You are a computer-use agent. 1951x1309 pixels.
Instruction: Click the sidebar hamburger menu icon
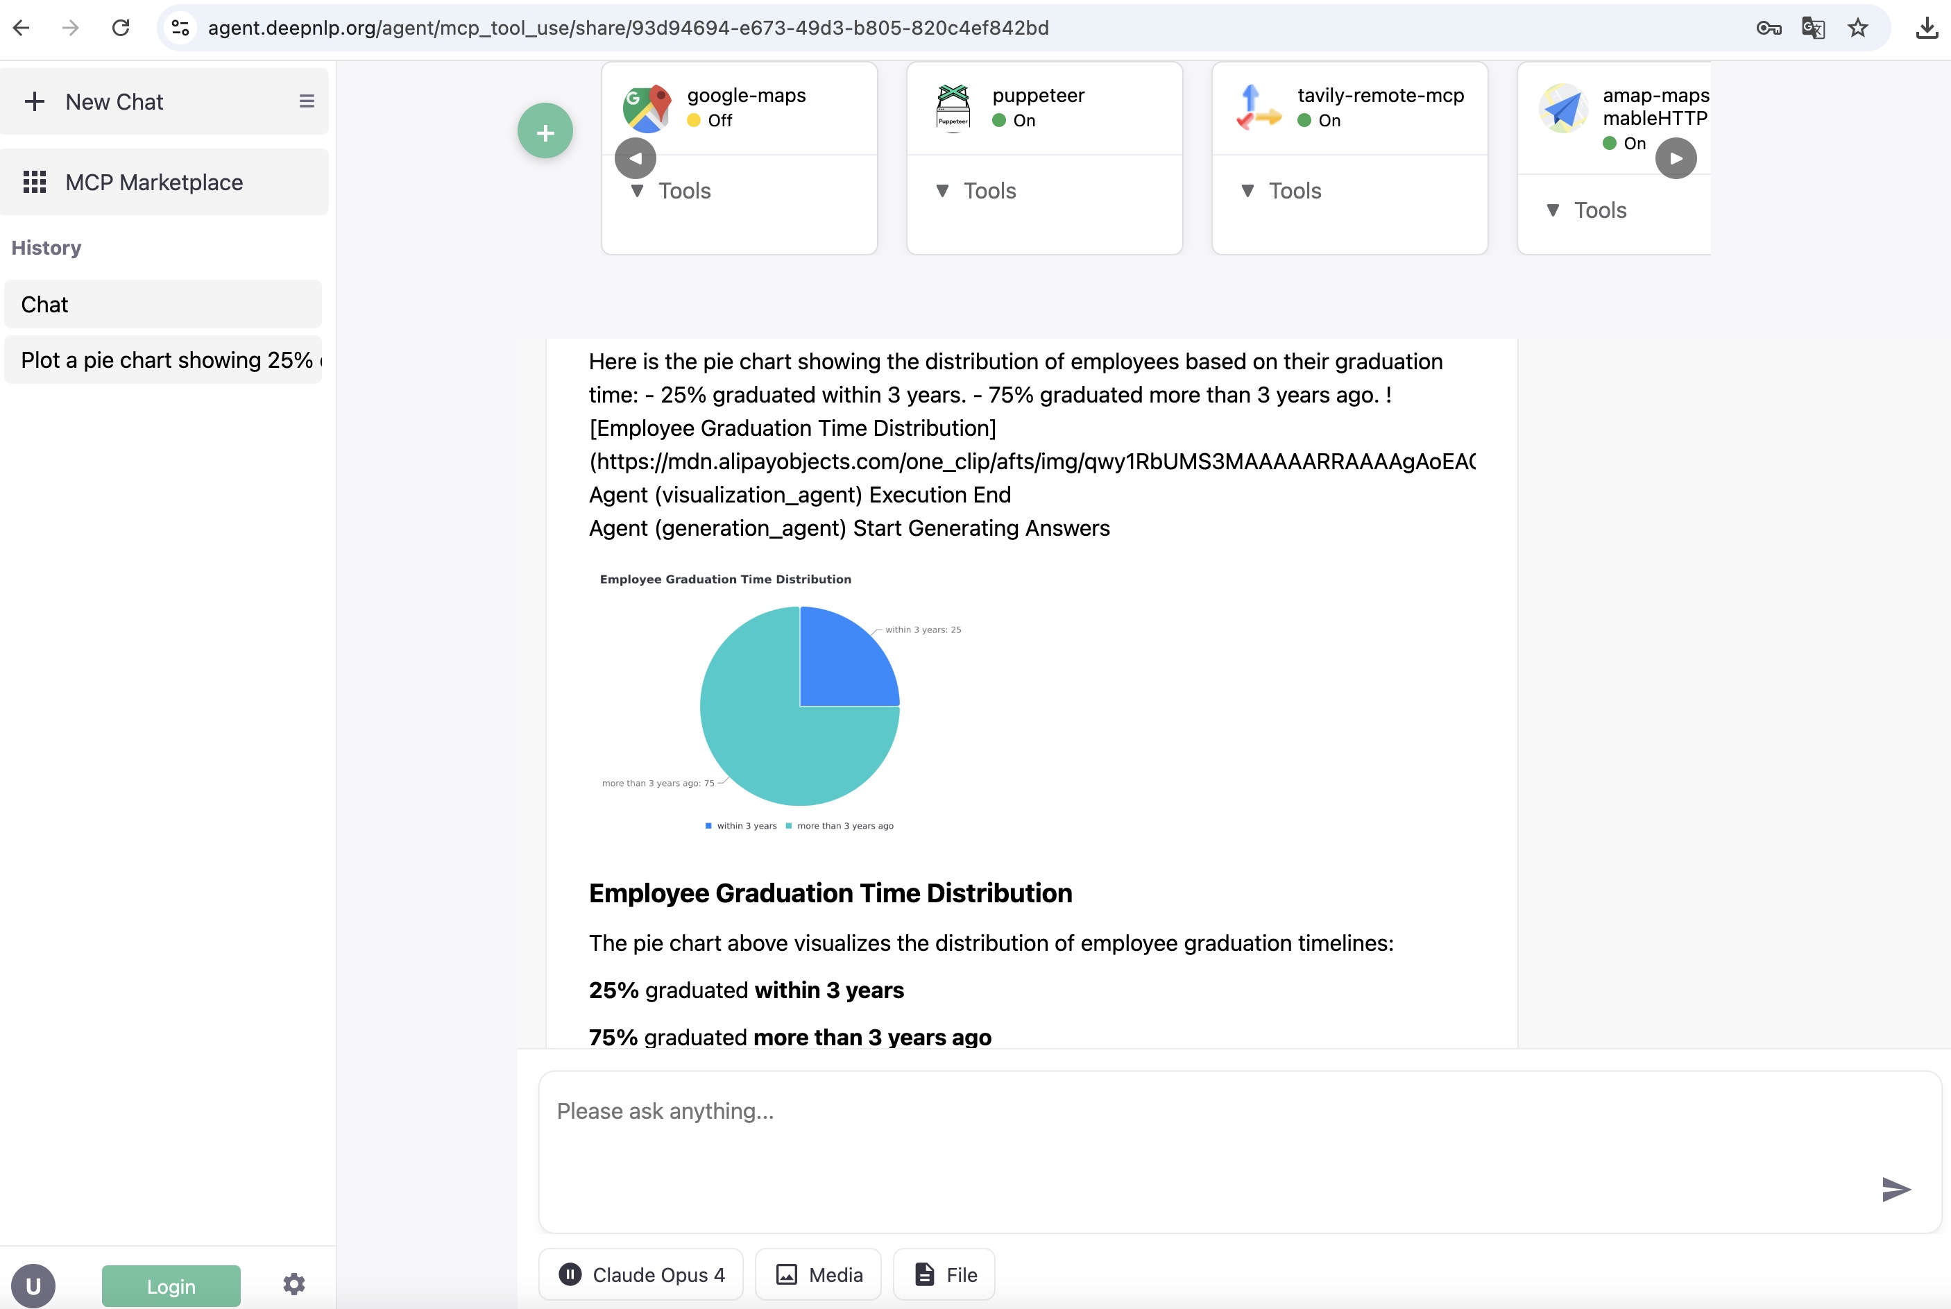click(306, 101)
